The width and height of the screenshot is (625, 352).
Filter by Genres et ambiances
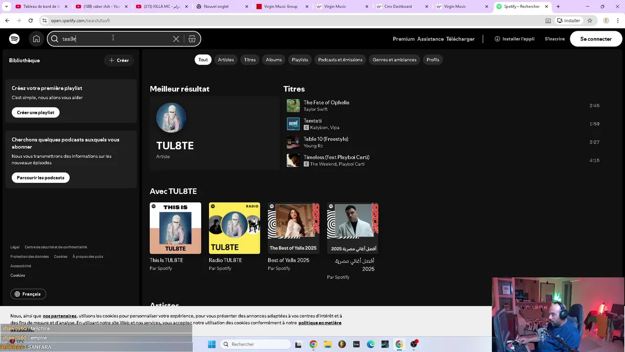point(395,60)
